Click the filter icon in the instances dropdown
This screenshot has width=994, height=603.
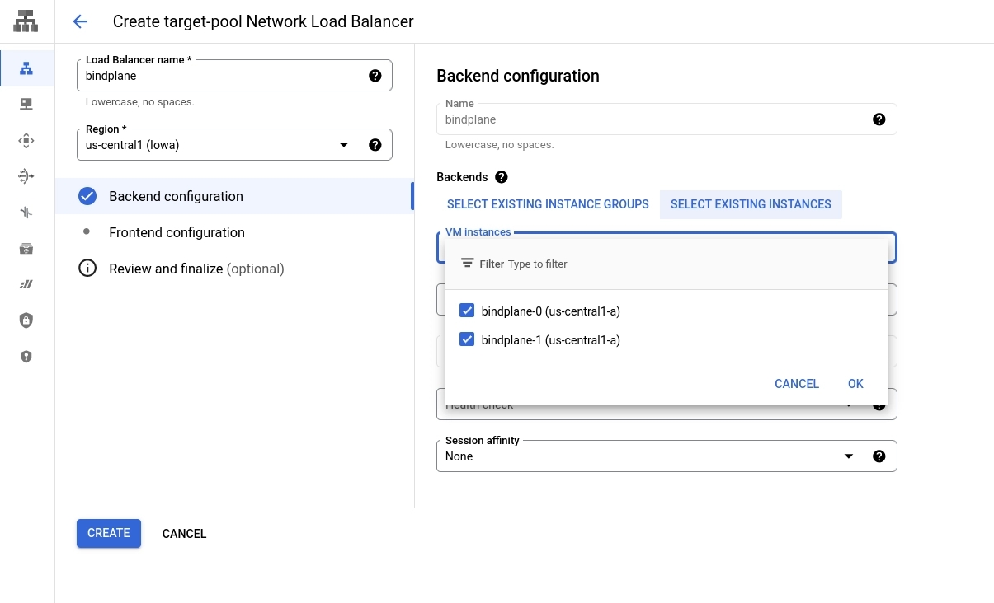(468, 264)
